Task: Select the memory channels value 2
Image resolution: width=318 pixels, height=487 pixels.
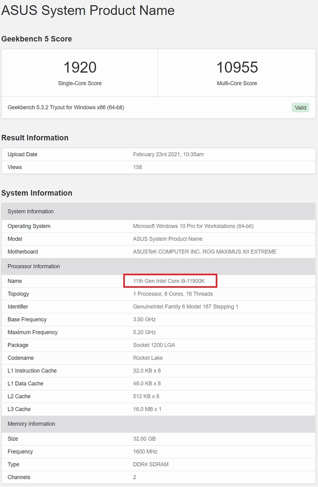Action: click(x=135, y=477)
